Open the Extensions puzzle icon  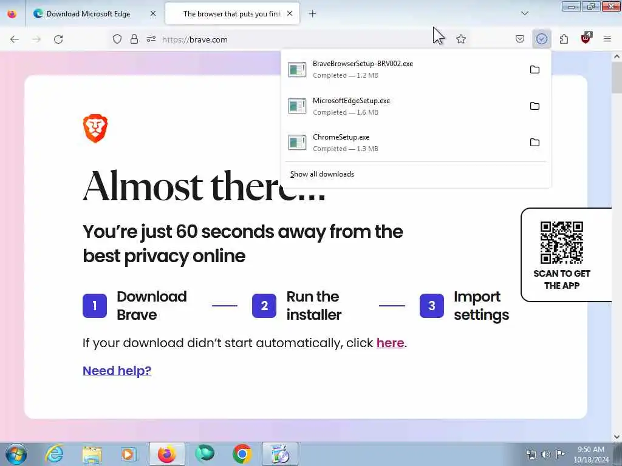point(564,39)
